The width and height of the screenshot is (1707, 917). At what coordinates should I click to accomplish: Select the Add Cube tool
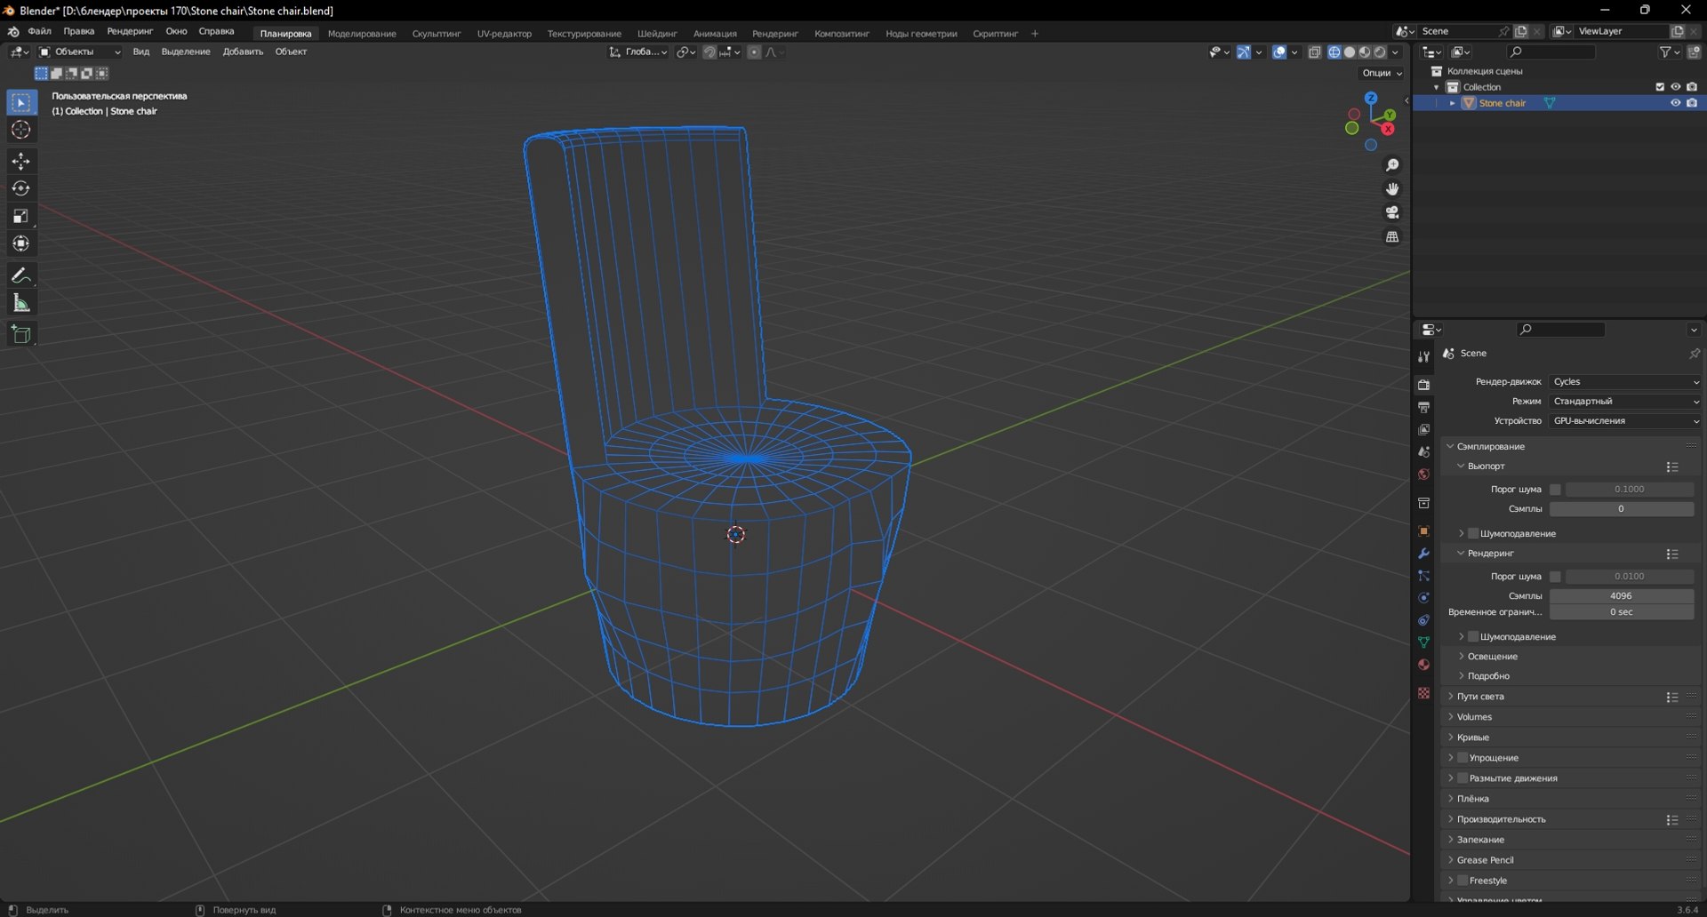coord(21,334)
